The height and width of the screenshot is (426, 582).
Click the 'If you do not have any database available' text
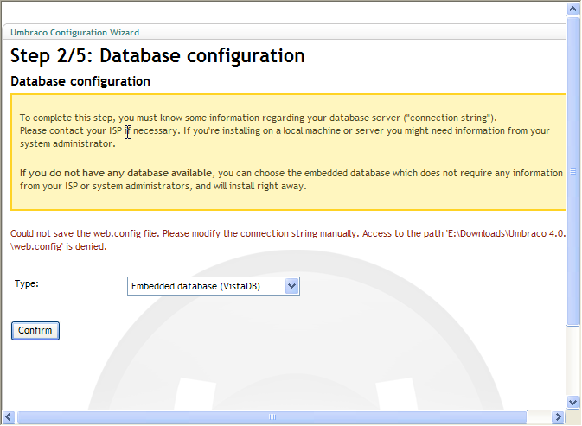pos(116,173)
